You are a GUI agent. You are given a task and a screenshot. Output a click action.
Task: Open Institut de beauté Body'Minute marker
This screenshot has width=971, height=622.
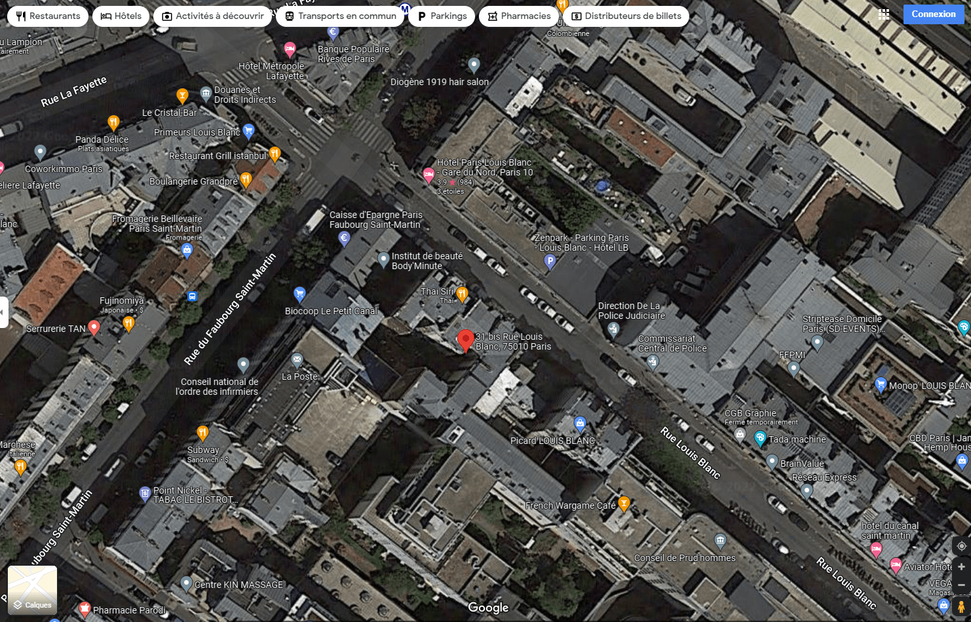click(x=384, y=260)
